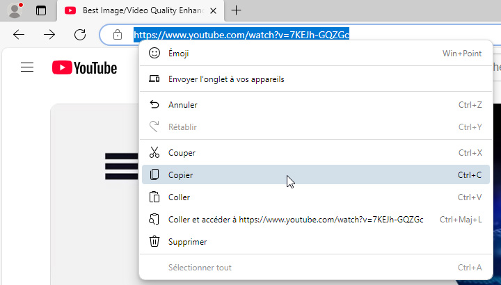This screenshot has height=285, width=501.
Task: Click the scissors icon beside Couper
Action: coord(154,152)
